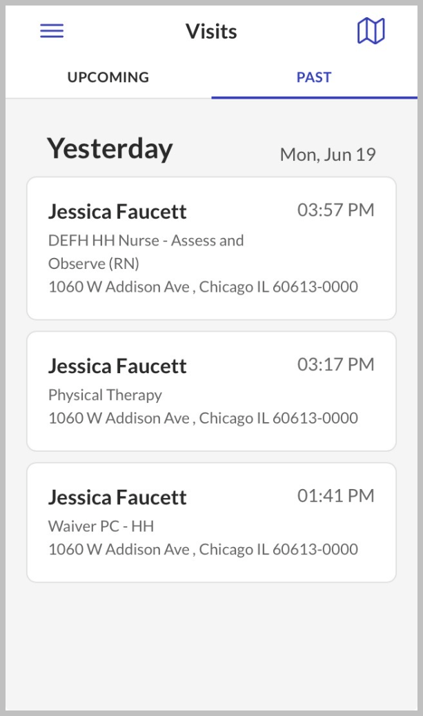Open Jessica Faucett's 03:57 PM visit name
423x716 pixels.
117,211
